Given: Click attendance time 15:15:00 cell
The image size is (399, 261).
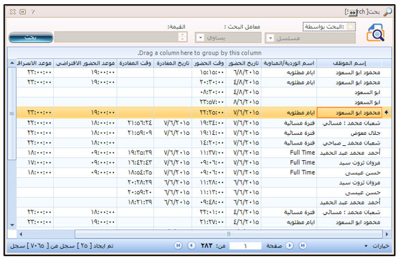Looking at the screenshot, I should tap(209, 72).
